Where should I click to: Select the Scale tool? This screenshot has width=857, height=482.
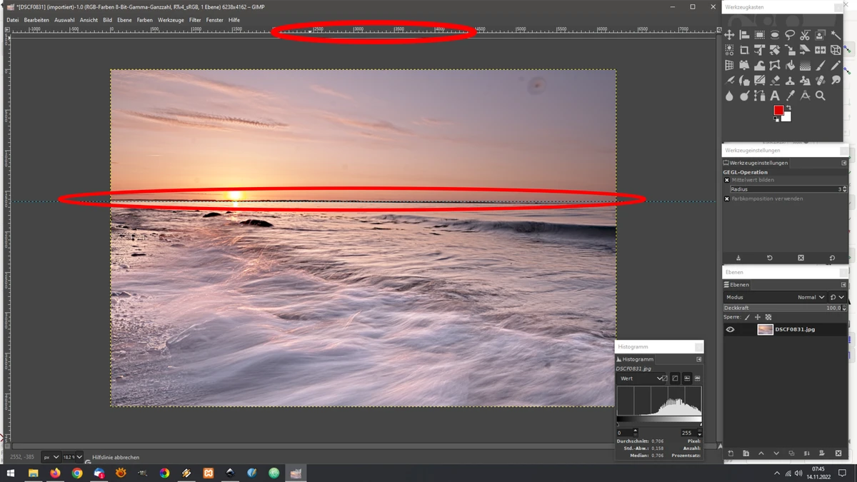790,49
